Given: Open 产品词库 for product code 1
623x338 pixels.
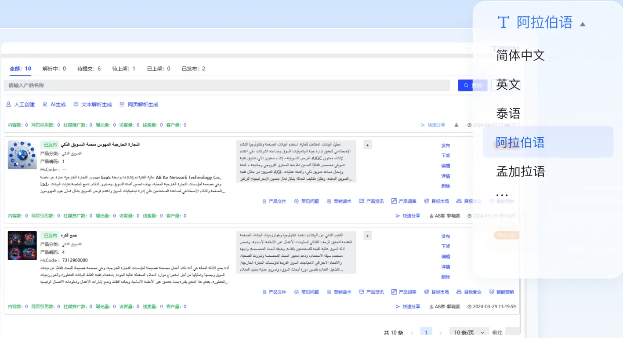Looking at the screenshot, I should pos(404,201).
